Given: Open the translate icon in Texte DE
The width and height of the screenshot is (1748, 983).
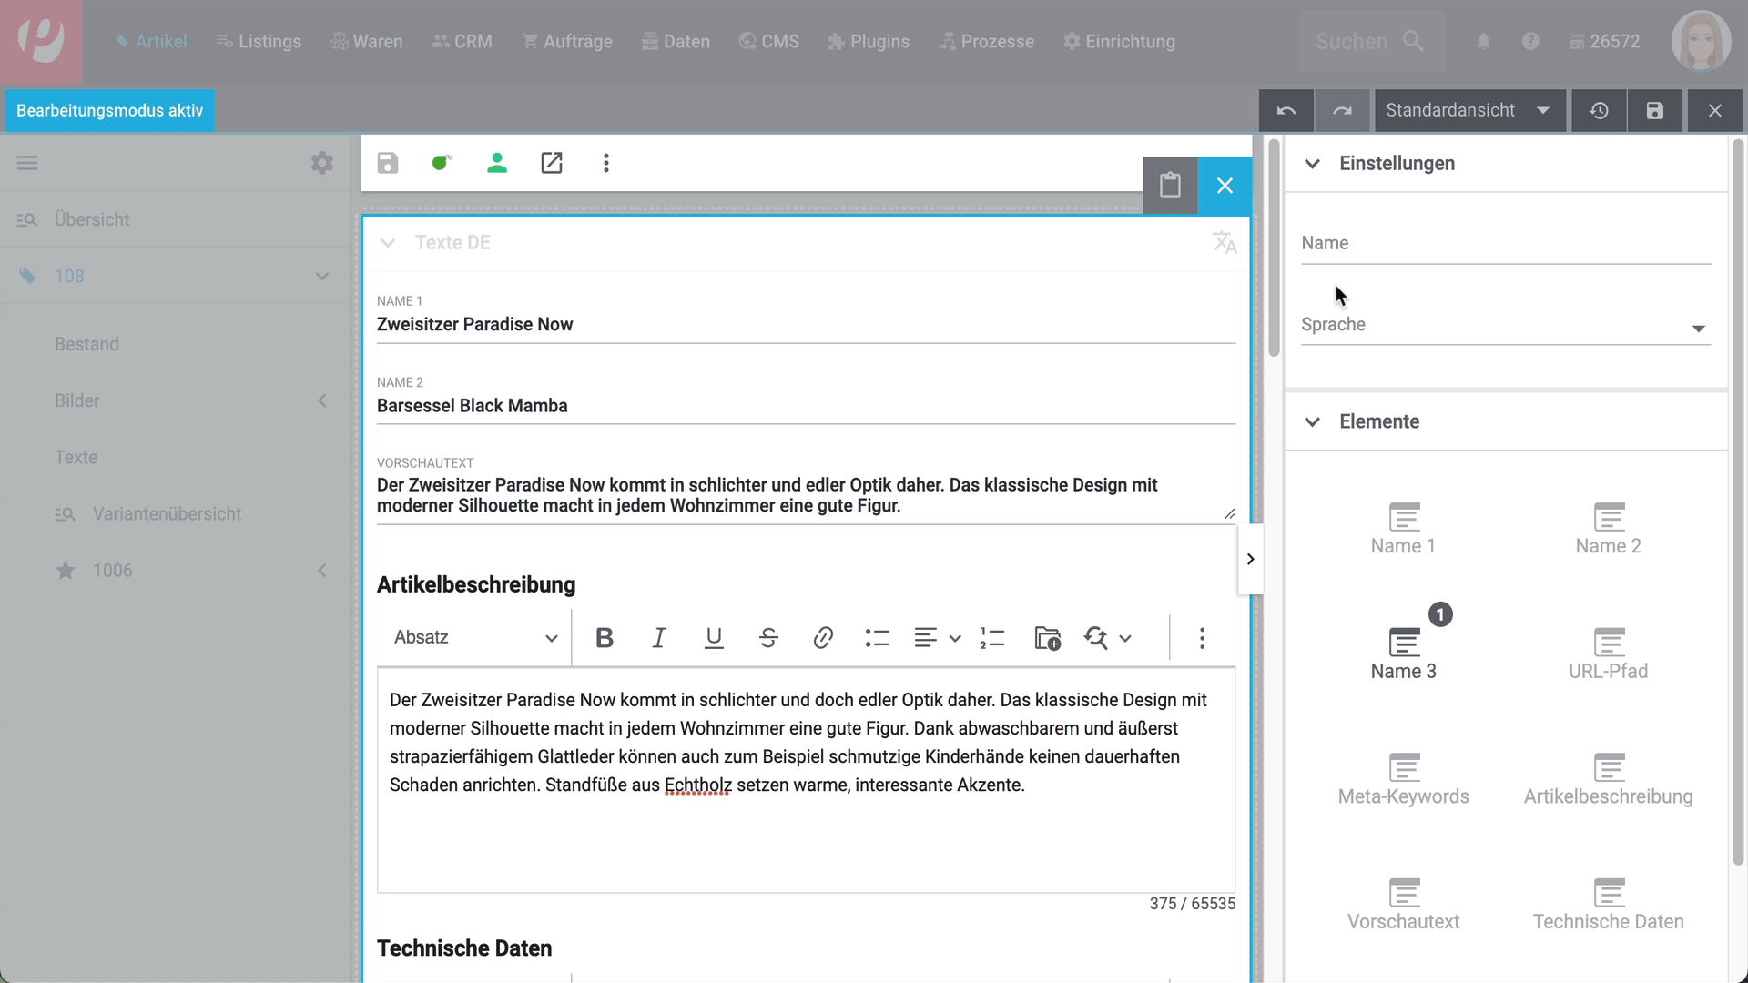Looking at the screenshot, I should [x=1225, y=242].
